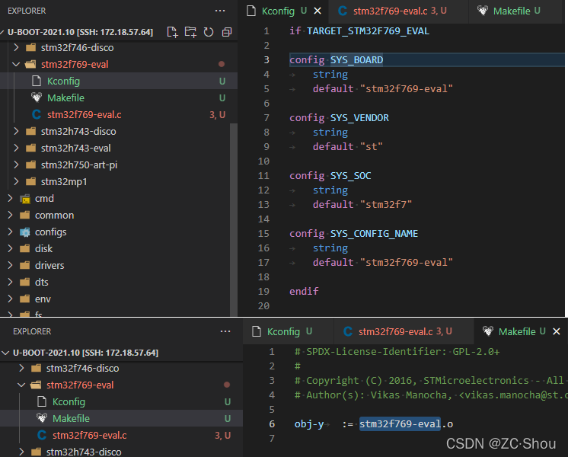The width and height of the screenshot is (568, 457).
Task: Click C icon of stm32f769-eval.c in bottom tree
Action: point(42,435)
